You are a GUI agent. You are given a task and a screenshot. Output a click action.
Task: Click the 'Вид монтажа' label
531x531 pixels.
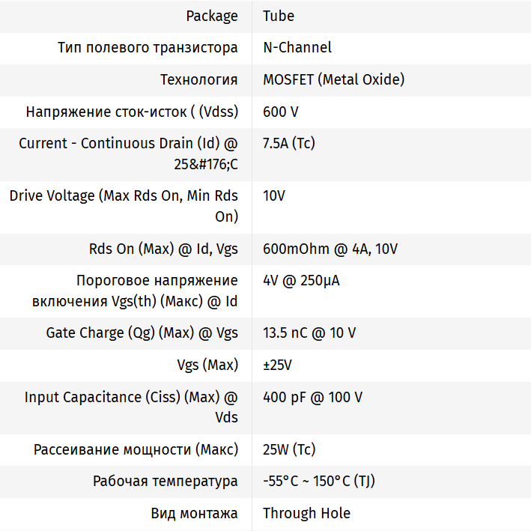coord(194,513)
